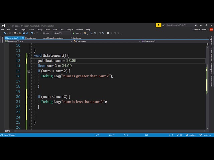Click the Find in Files toolbar icon
214x160 pixels.
coord(85,33)
